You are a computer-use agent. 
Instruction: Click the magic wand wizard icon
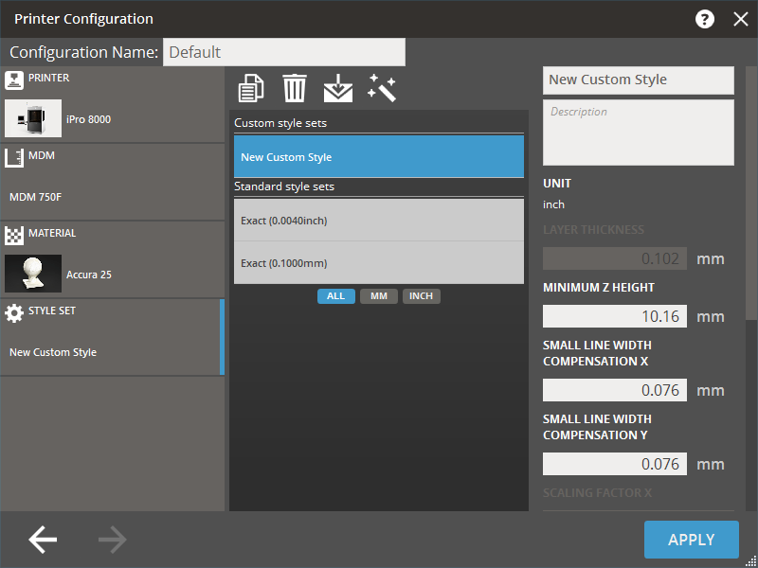pyautogui.click(x=381, y=88)
